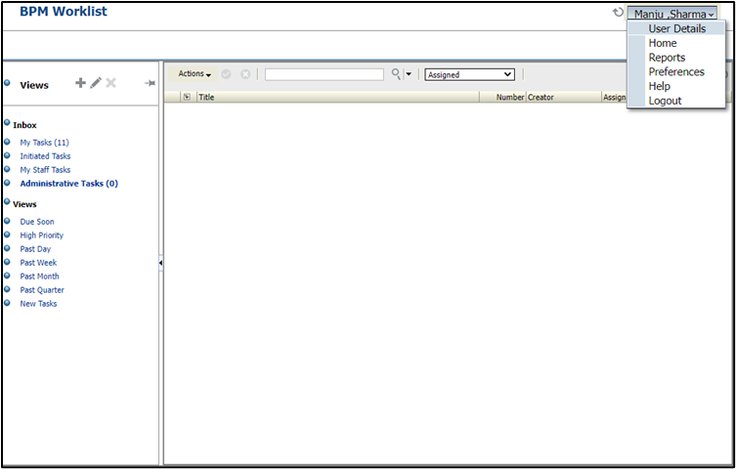Expand all rows via Title header icon
The image size is (736, 469).
[187, 97]
